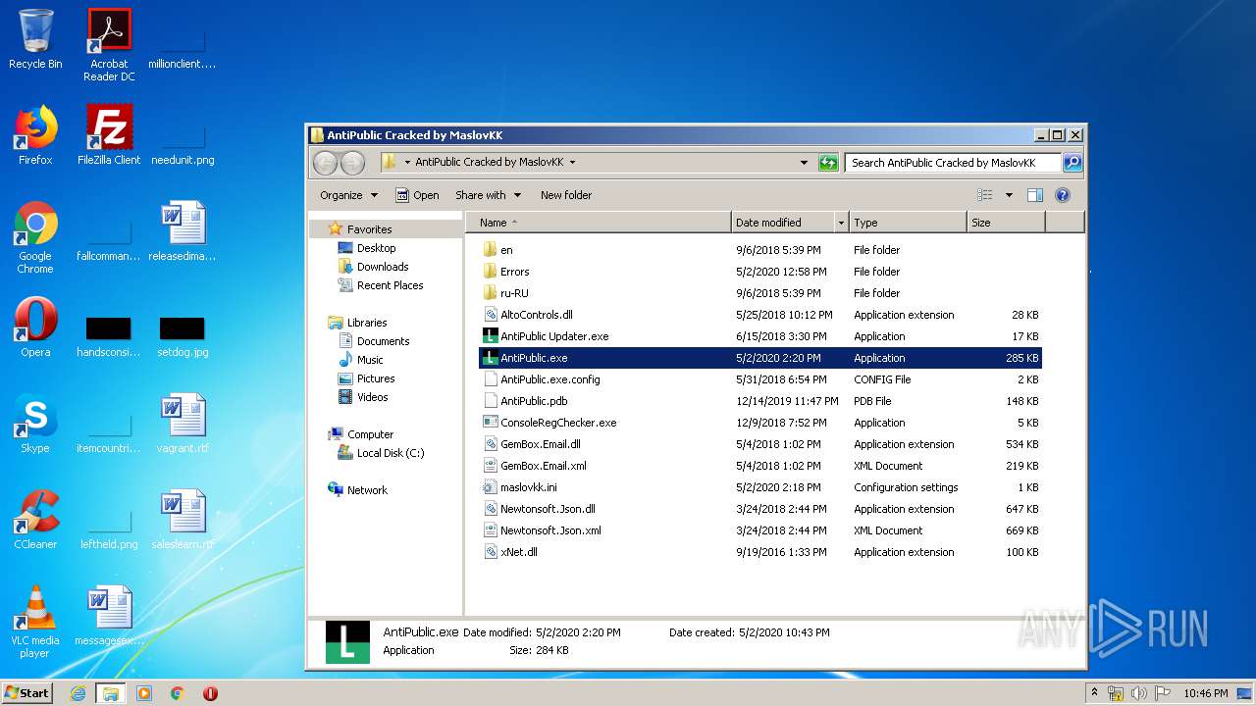1256x706 pixels.
Task: Launch VLC media player shortcut
Action: (x=35, y=622)
